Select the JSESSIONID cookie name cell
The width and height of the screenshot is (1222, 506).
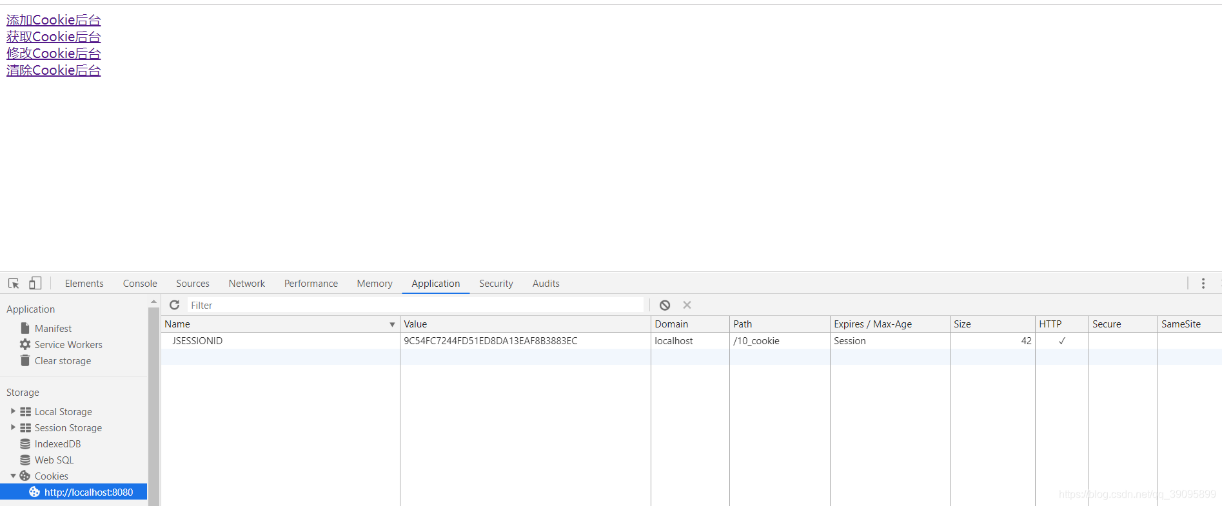click(x=281, y=341)
